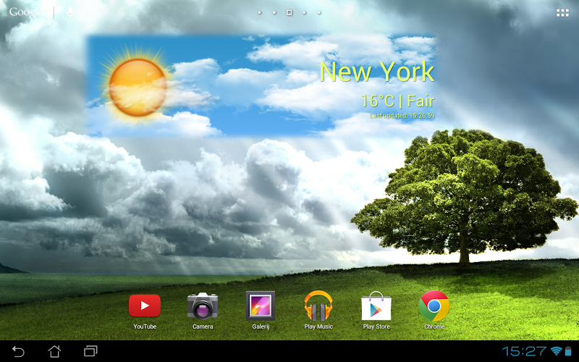
Task: Open the Play Store
Action: 376,306
